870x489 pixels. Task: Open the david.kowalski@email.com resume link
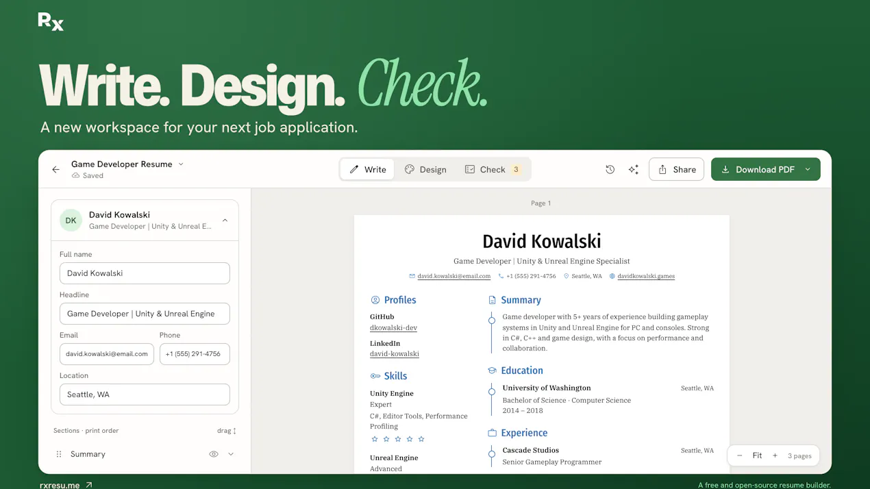tap(453, 276)
